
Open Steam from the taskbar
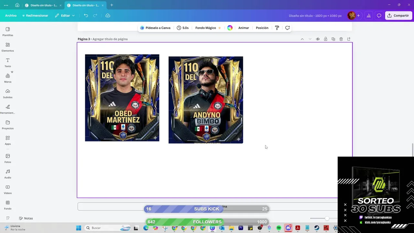[317, 228]
